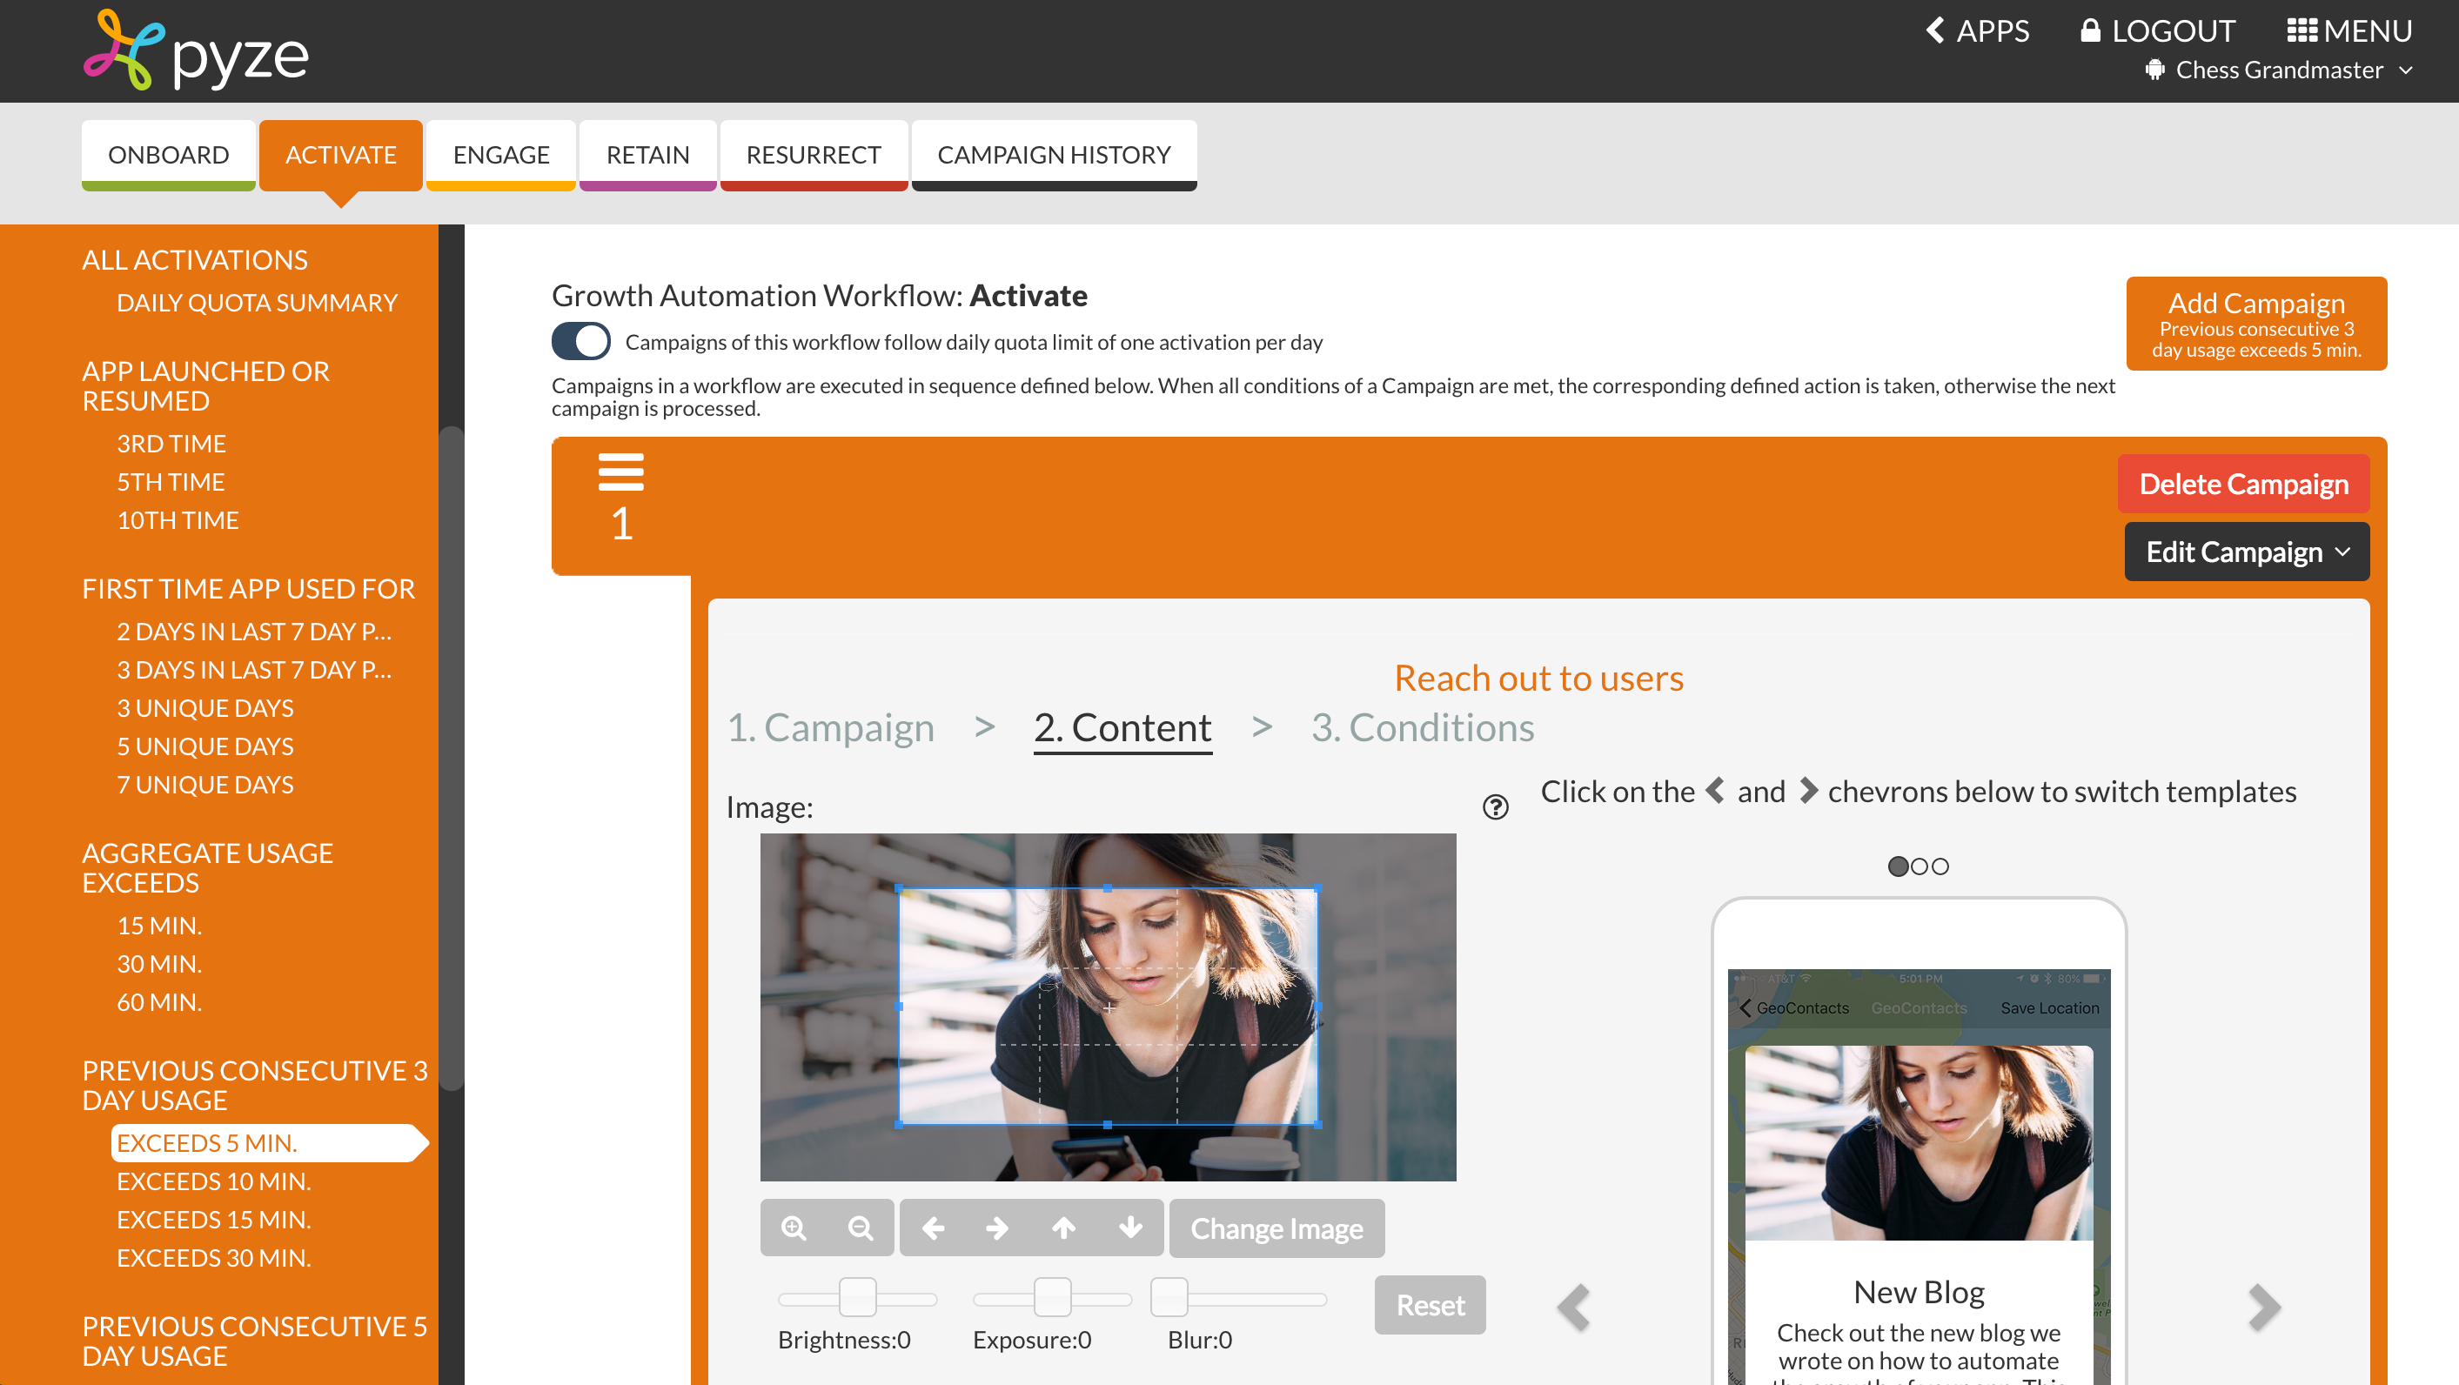Expand the Chess Grandmaster app selector
The image size is (2459, 1385).
(2279, 70)
